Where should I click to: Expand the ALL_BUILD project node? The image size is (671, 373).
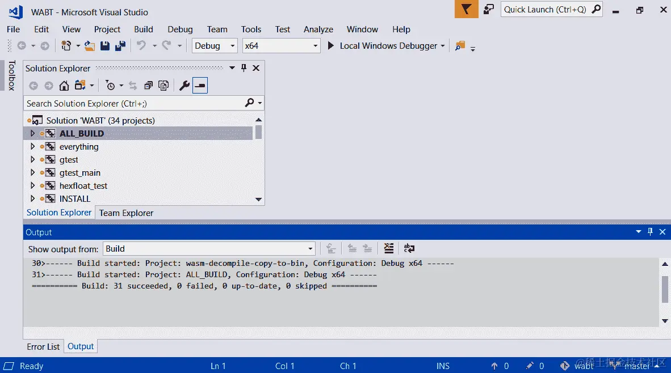(32, 133)
